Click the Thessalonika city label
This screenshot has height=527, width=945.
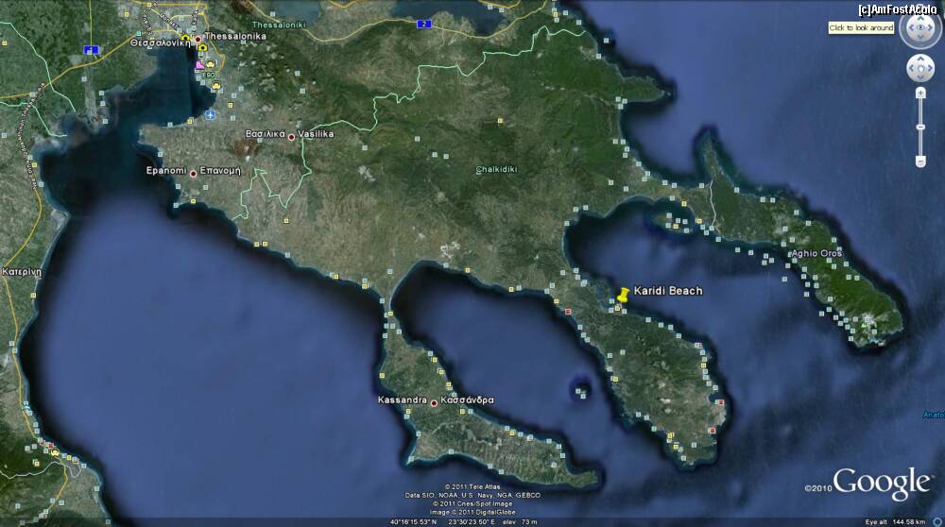pos(235,36)
